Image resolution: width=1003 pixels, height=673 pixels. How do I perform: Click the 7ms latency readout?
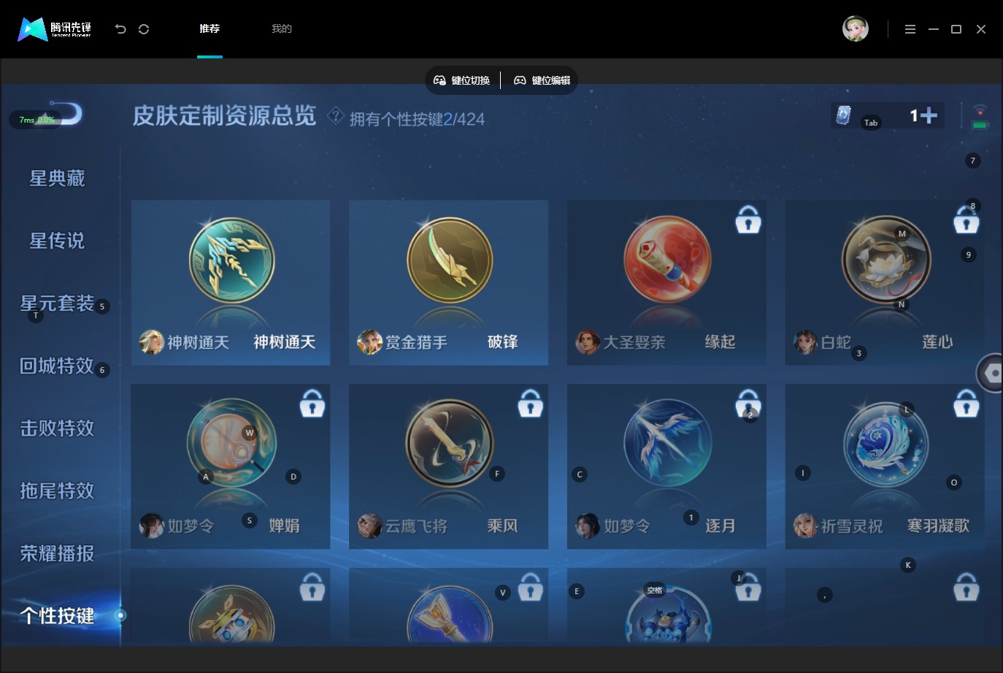(36, 120)
